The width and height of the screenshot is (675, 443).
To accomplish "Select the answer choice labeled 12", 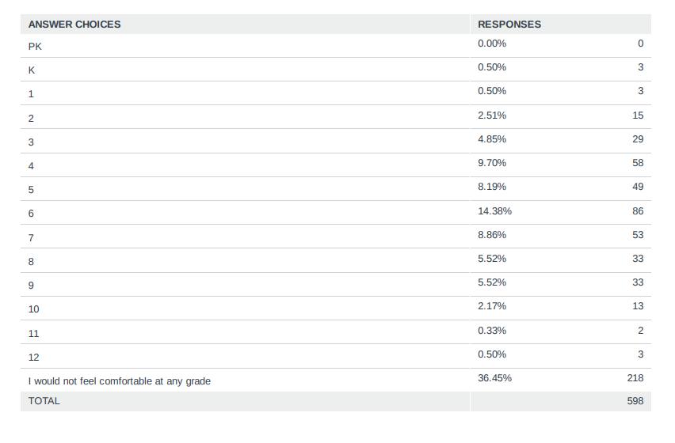I will coord(33,357).
